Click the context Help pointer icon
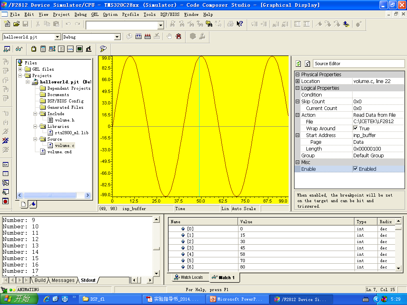407x305 pixels. (x=240, y=24)
